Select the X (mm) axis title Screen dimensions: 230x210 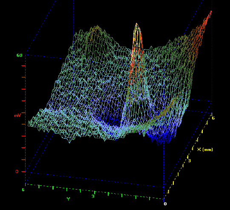(205, 149)
